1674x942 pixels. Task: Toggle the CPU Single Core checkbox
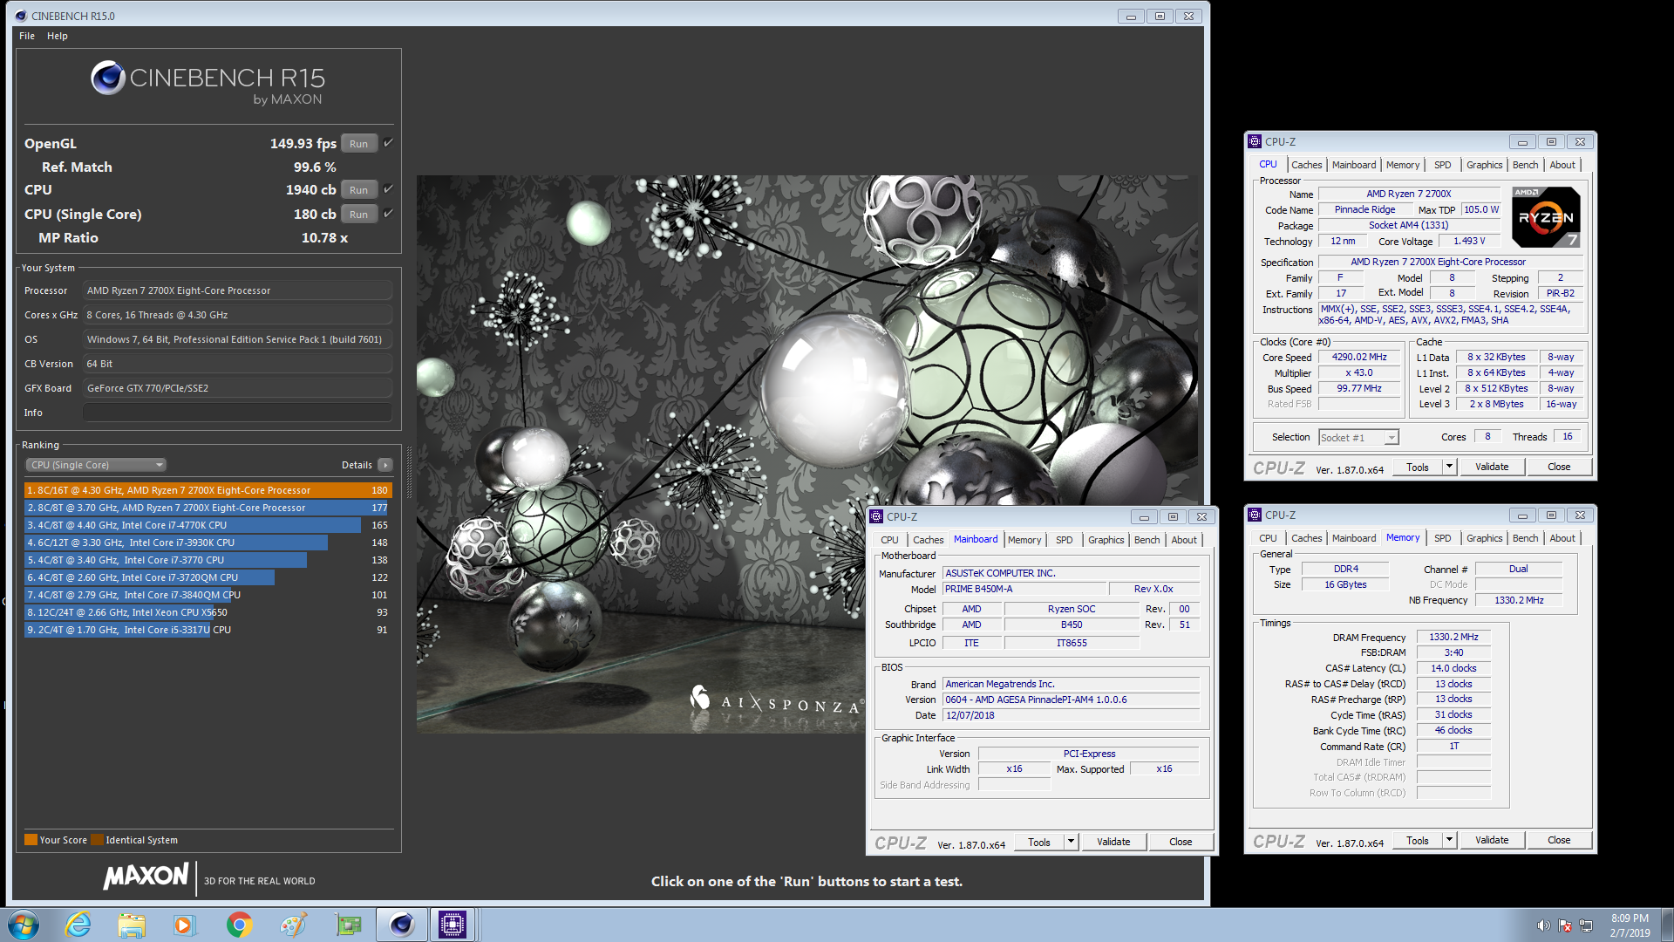[388, 214]
